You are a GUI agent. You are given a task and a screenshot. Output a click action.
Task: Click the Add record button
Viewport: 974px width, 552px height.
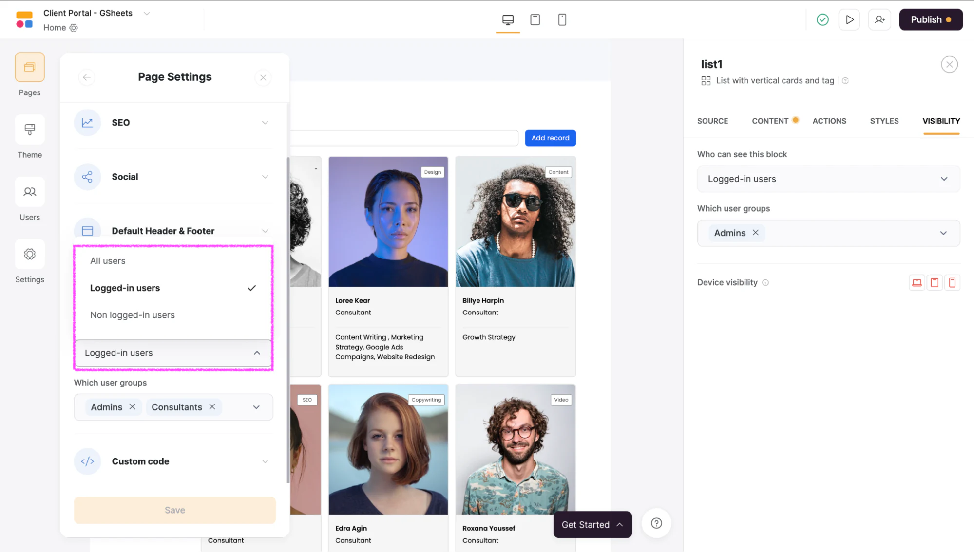[550, 138]
